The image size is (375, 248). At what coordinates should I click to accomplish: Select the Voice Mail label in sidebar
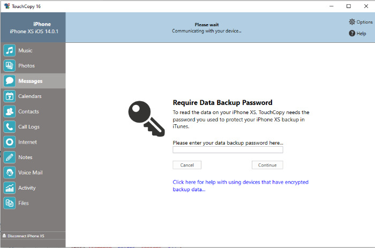pyautogui.click(x=31, y=172)
